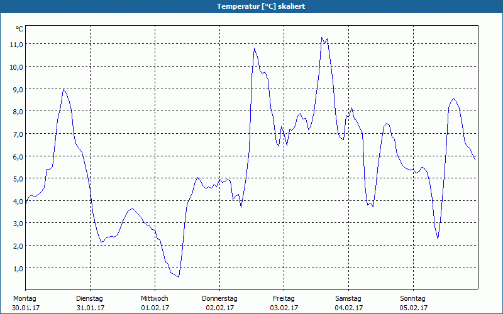
Task: Select the 05.02.17 date label
Action: pyautogui.click(x=413, y=308)
